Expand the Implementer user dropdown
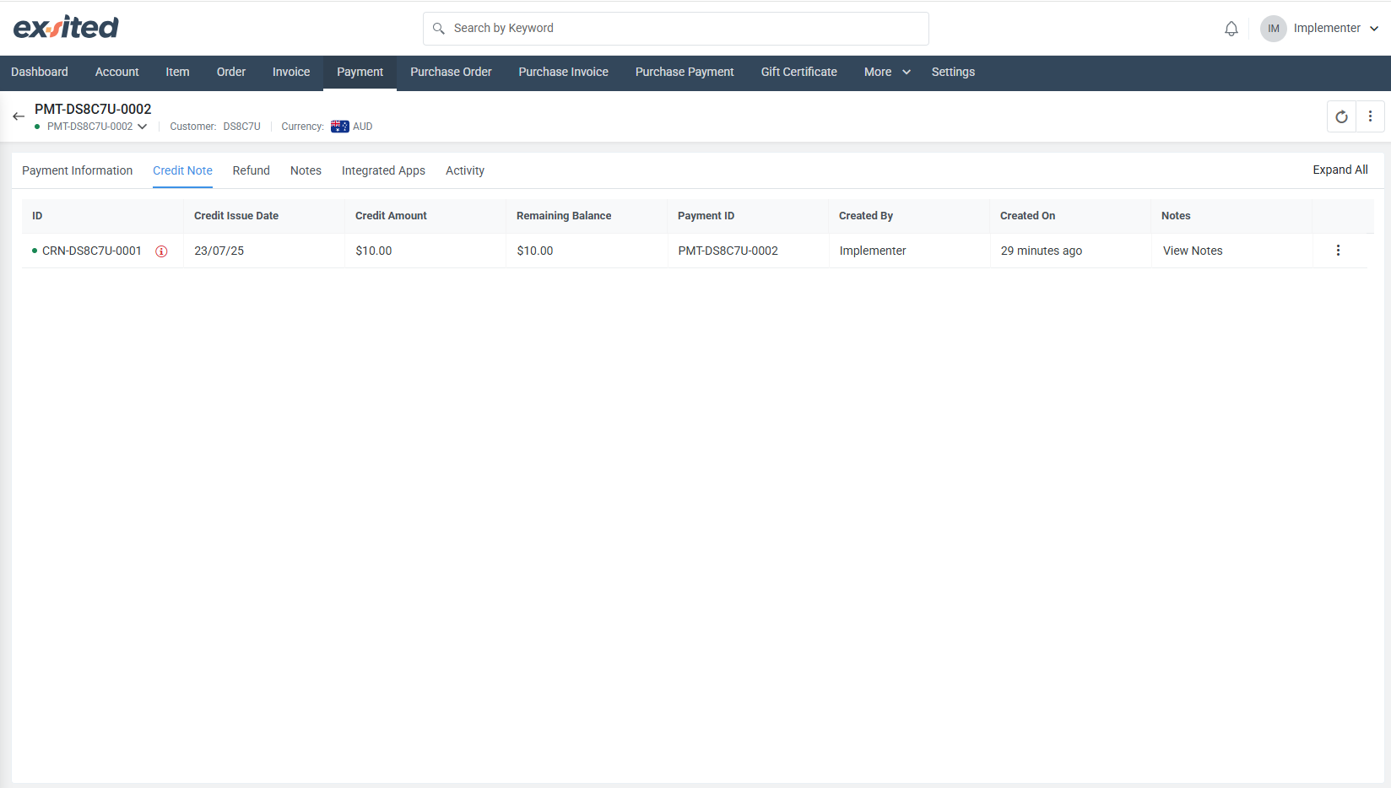The width and height of the screenshot is (1391, 788). [1373, 29]
